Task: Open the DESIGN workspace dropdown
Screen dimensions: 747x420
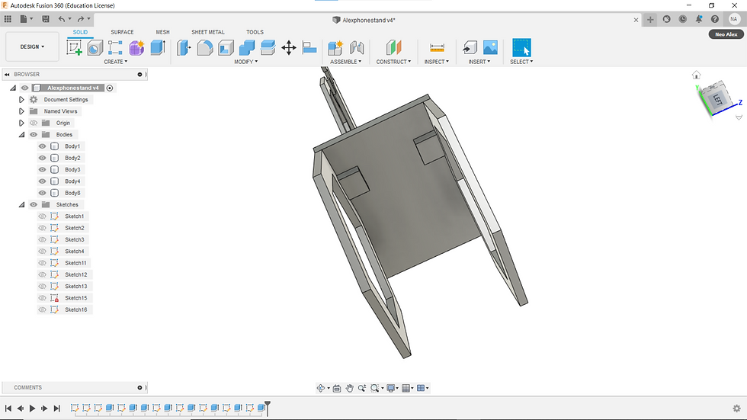Action: (x=32, y=46)
